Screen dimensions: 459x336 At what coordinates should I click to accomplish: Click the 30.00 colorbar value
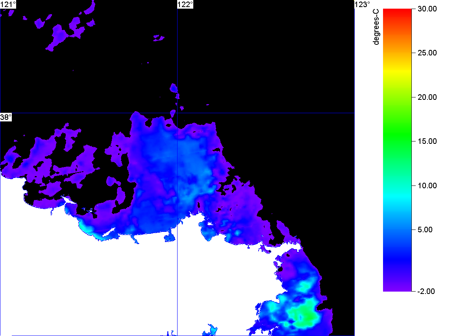427,9
